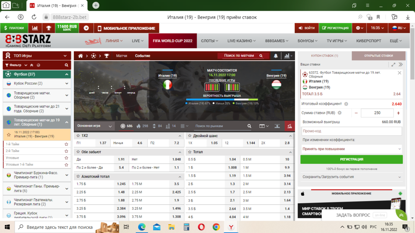Open Принять при повышении dropdown
The width and height of the screenshot is (415, 233).
pyautogui.click(x=351, y=149)
